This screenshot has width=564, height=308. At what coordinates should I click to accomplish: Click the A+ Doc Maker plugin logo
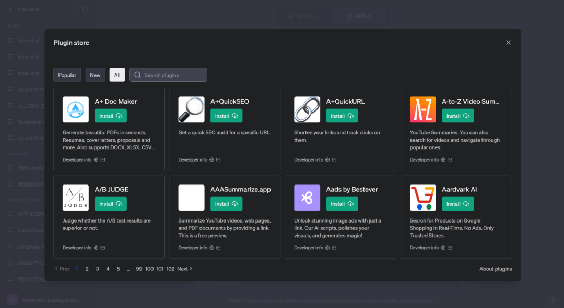pos(76,109)
